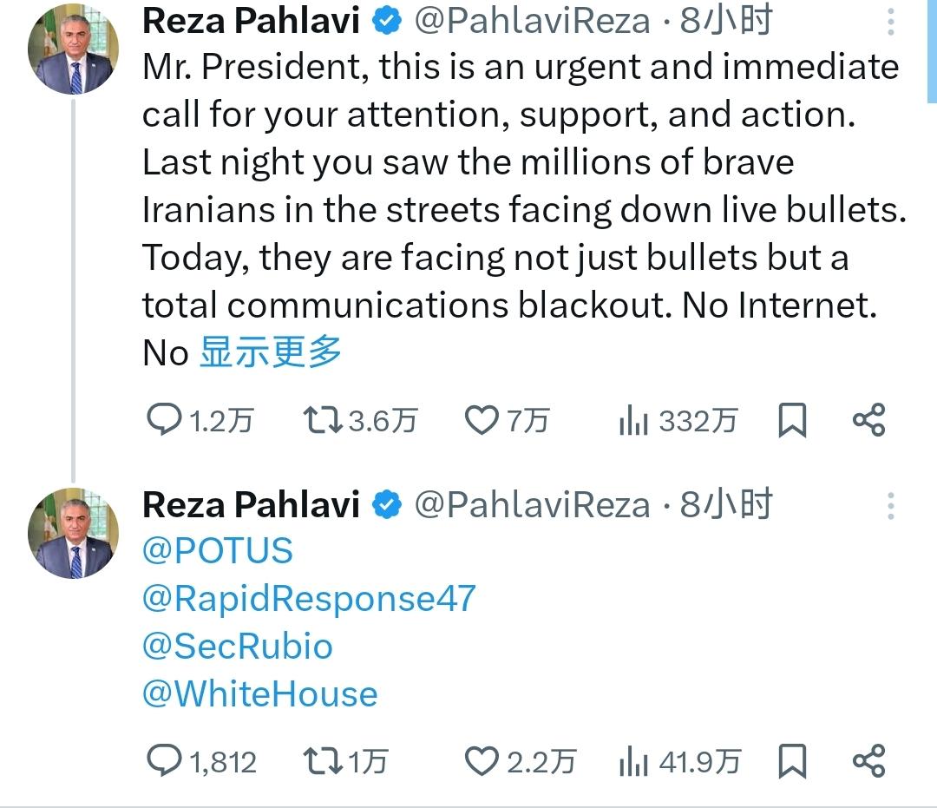Screen dimensions: 937x808
Task: Go to the @WhiteHouse profile
Action: point(260,694)
